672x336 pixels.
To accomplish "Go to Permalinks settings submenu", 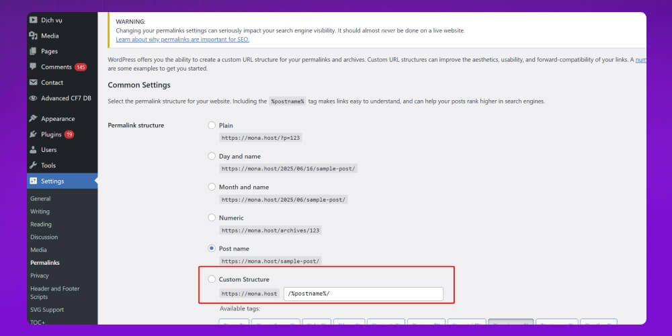I will coord(45,263).
